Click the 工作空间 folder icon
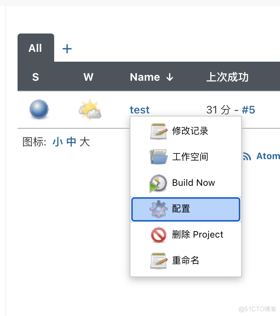The width and height of the screenshot is (280, 316). tap(158, 157)
